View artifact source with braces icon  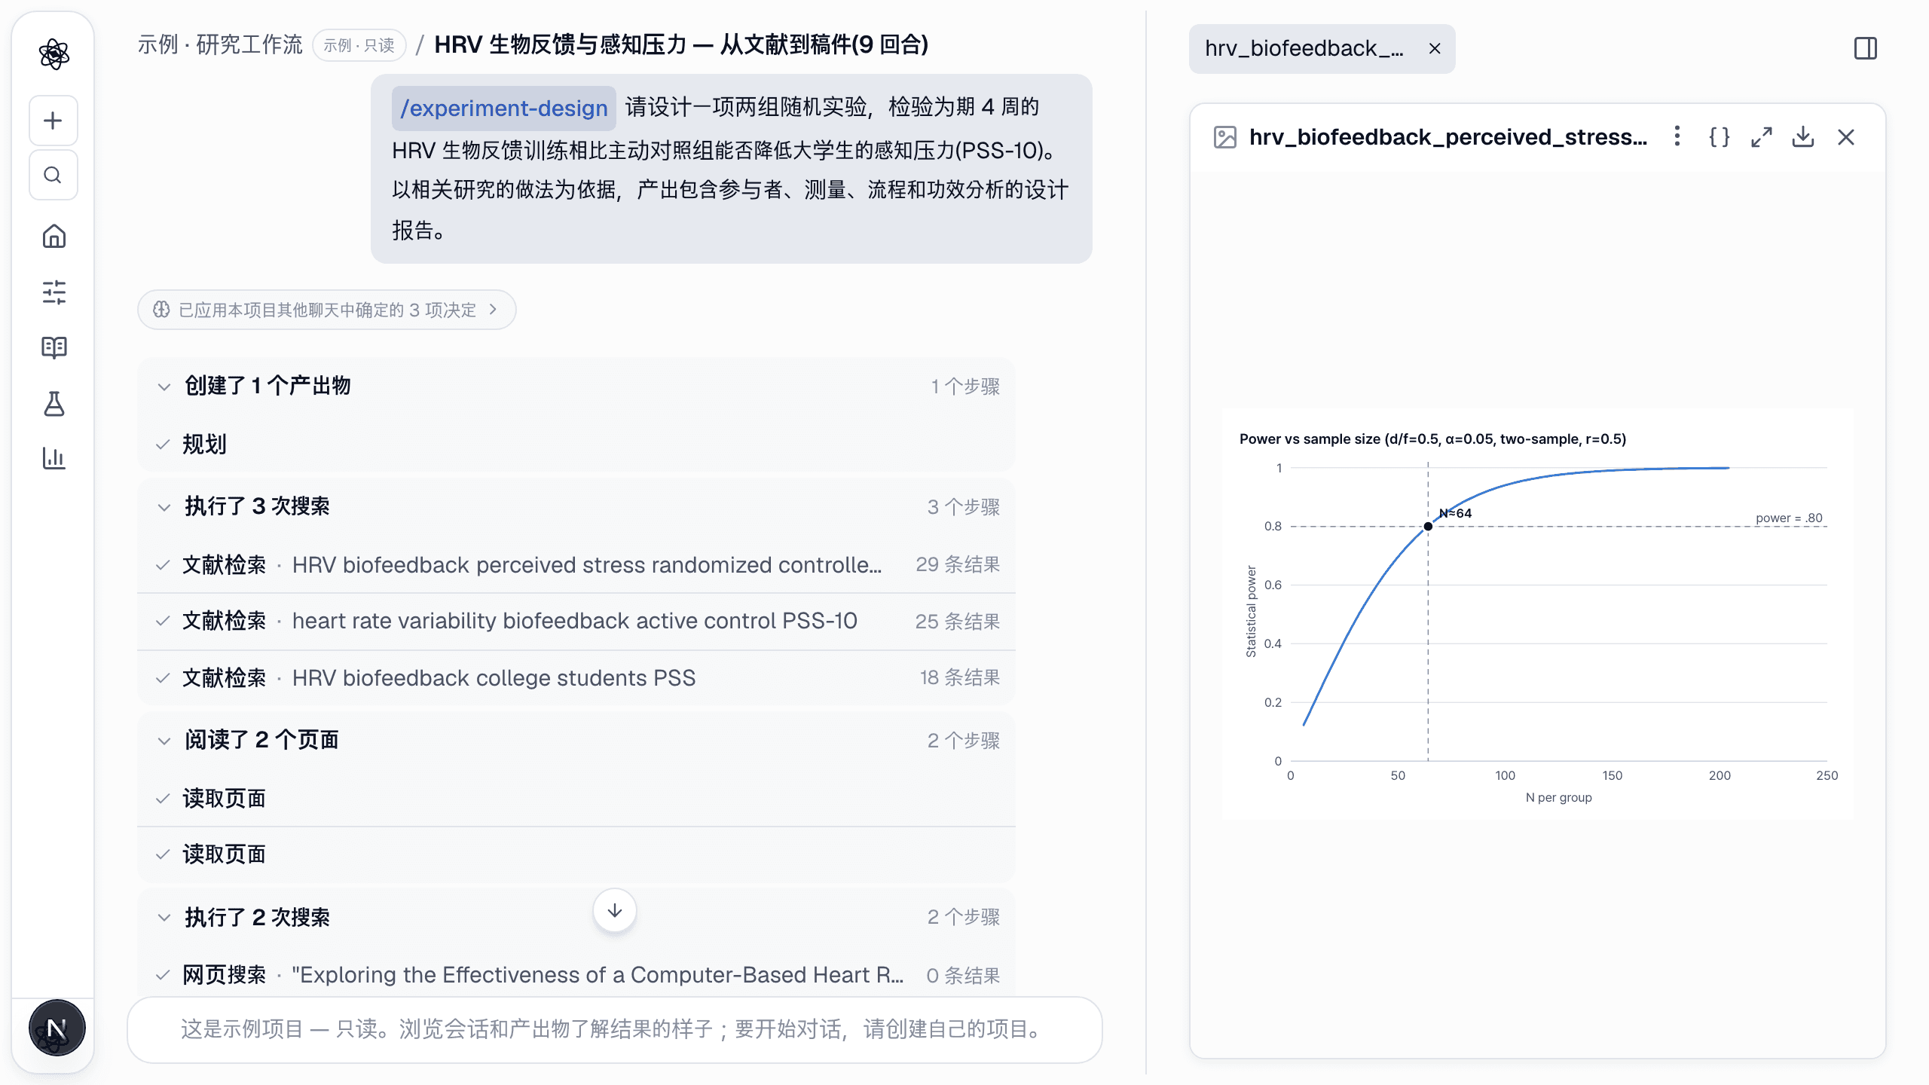1720,137
